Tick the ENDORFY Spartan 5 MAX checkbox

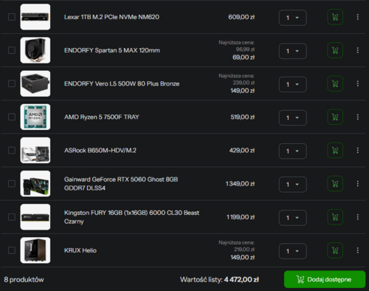[x=12, y=50]
